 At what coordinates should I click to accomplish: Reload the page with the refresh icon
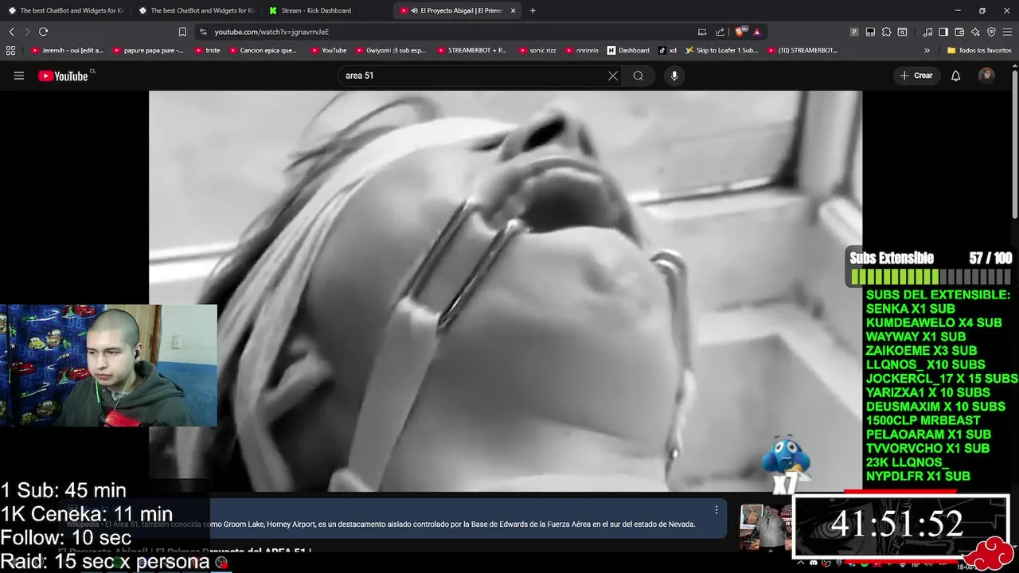coord(43,32)
